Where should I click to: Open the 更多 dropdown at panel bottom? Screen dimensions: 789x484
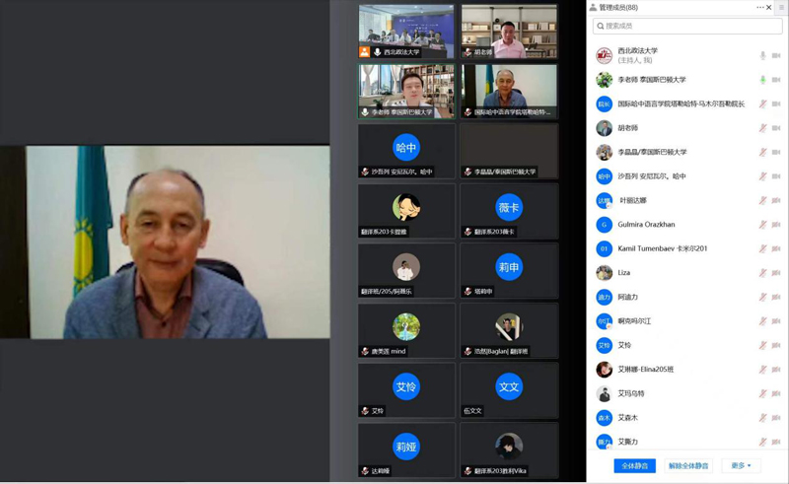click(741, 465)
